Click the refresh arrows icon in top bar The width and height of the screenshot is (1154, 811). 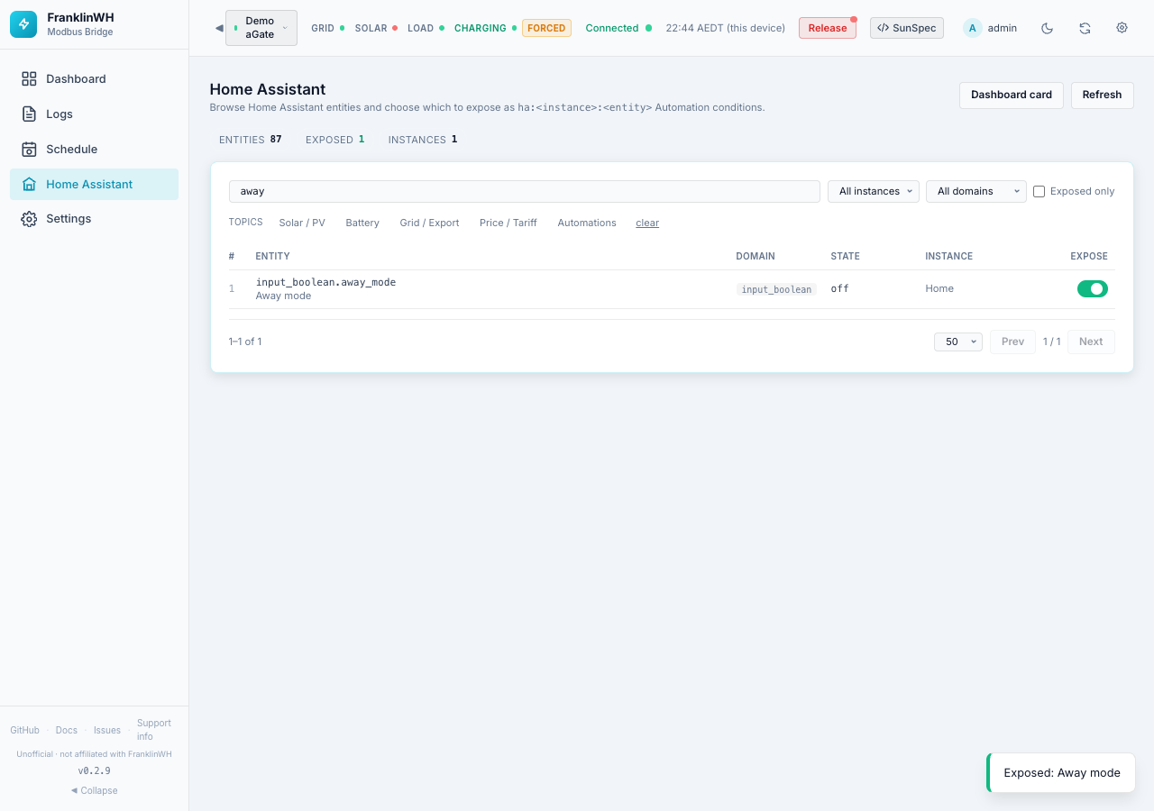click(1085, 28)
